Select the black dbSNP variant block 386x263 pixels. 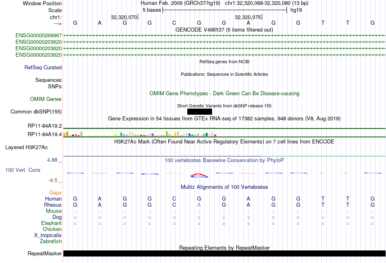[200, 112]
